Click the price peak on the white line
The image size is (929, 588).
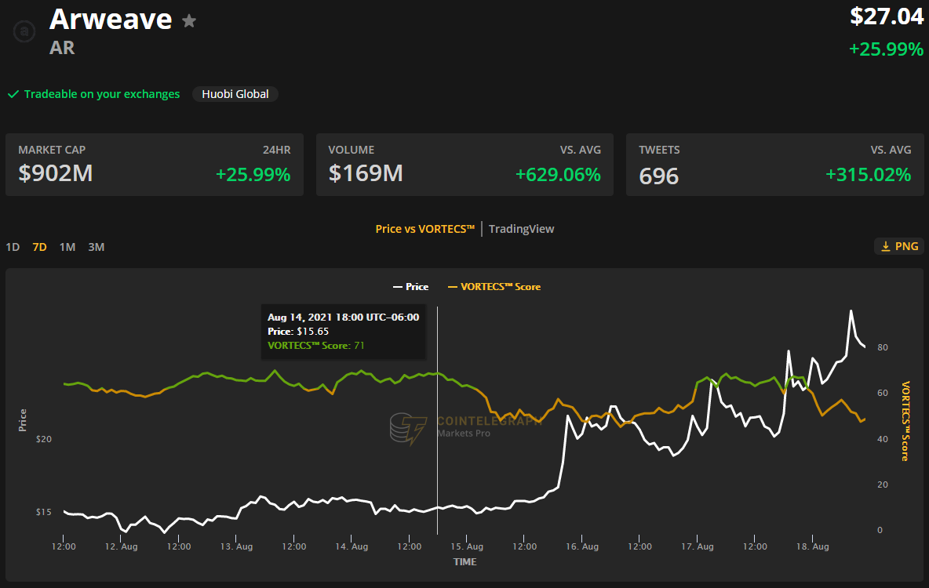point(851,310)
